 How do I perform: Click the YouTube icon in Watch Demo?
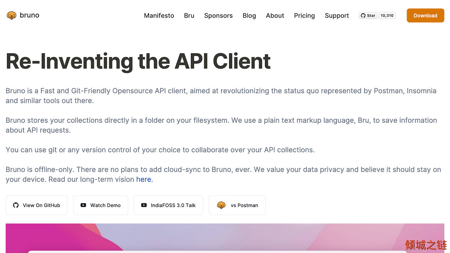click(x=83, y=205)
